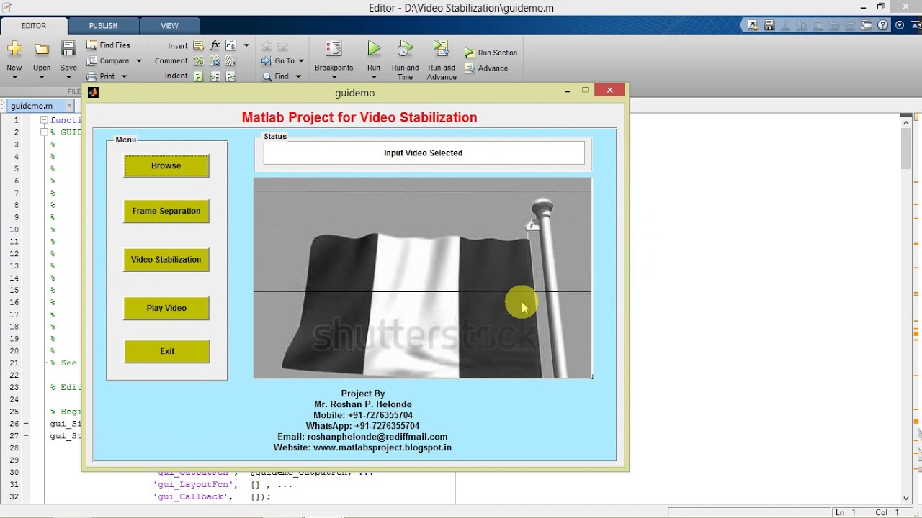The width and height of the screenshot is (922, 518).
Task: Click the editor vertical scrollbar thumb
Action: tap(906, 149)
